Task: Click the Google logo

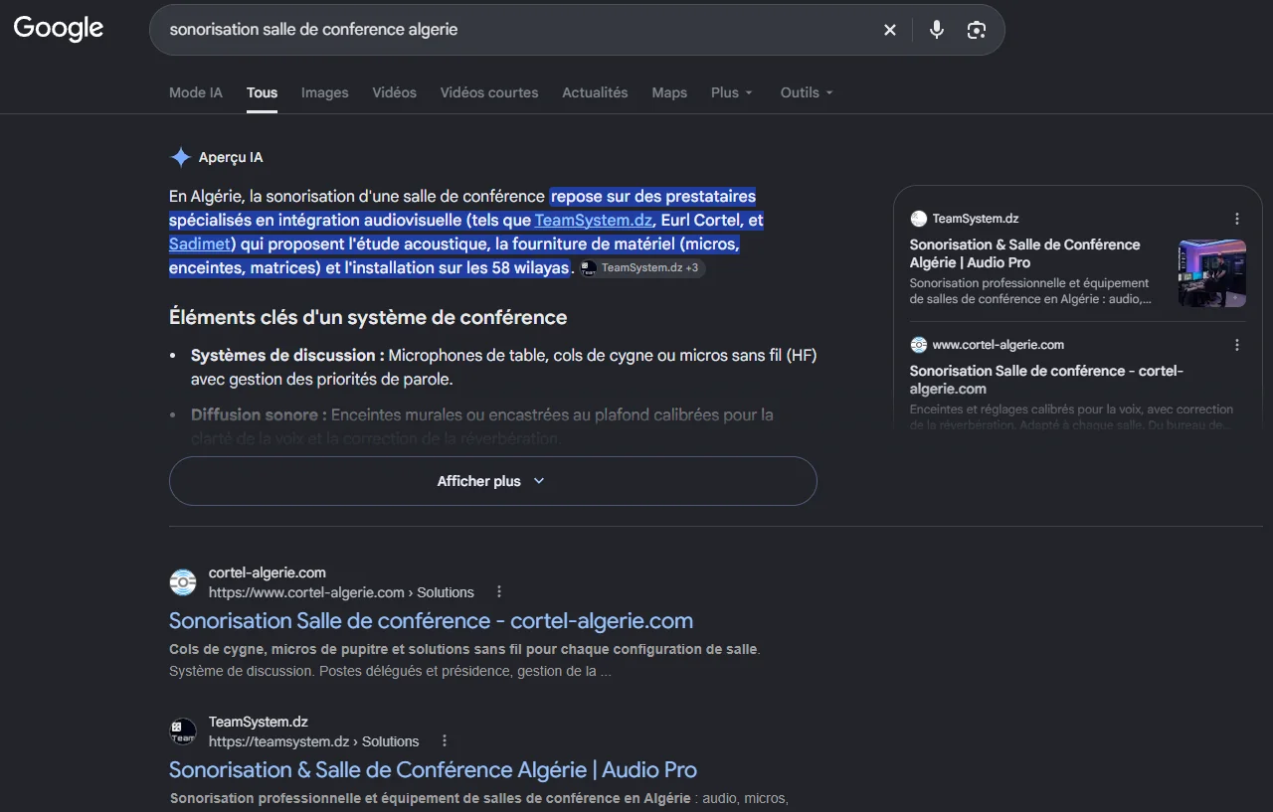Action: click(x=59, y=29)
